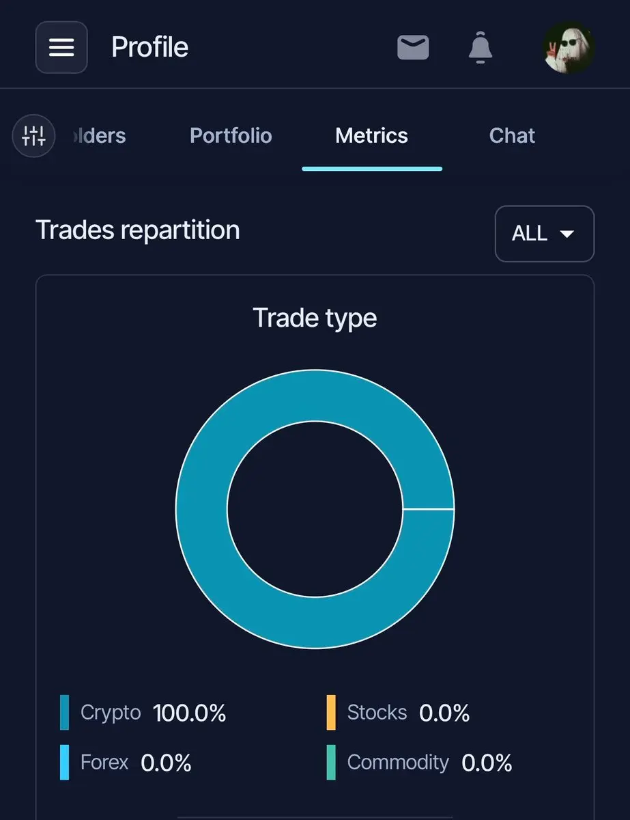This screenshot has height=820, width=630.
Task: Click the Stocks legend label
Action: 377,712
